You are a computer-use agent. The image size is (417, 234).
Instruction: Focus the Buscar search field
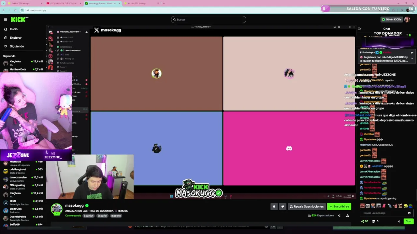[208, 19]
